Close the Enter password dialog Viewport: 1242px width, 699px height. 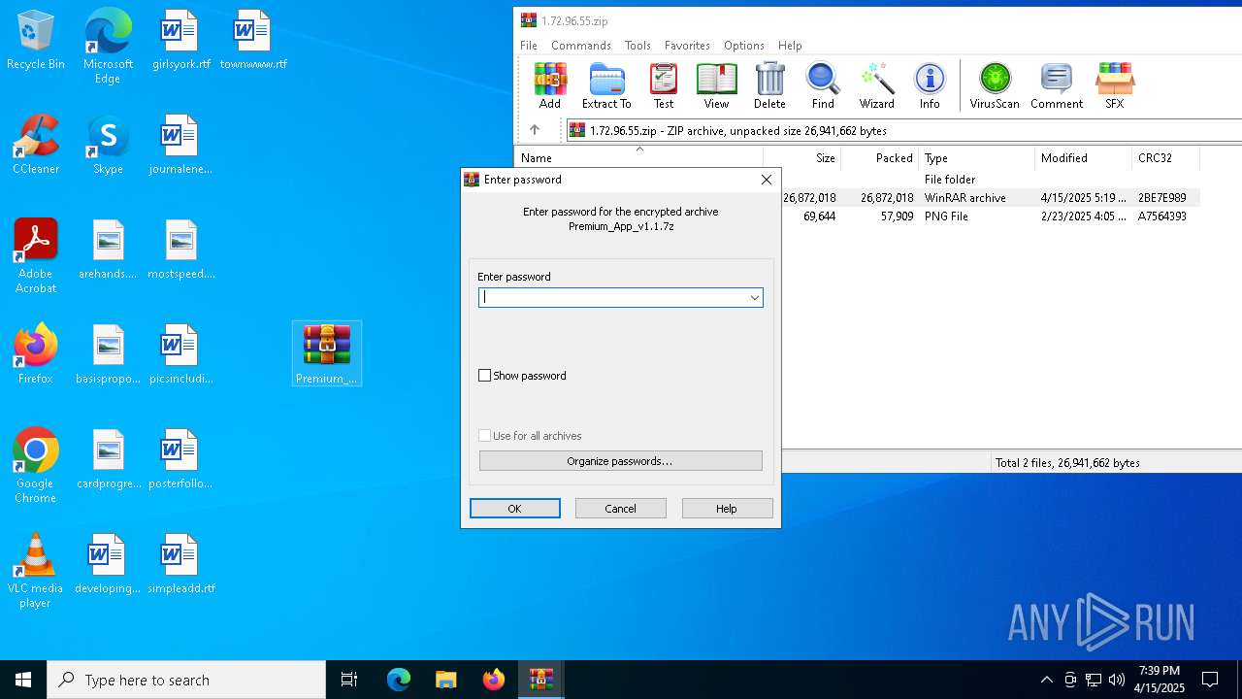click(x=767, y=180)
